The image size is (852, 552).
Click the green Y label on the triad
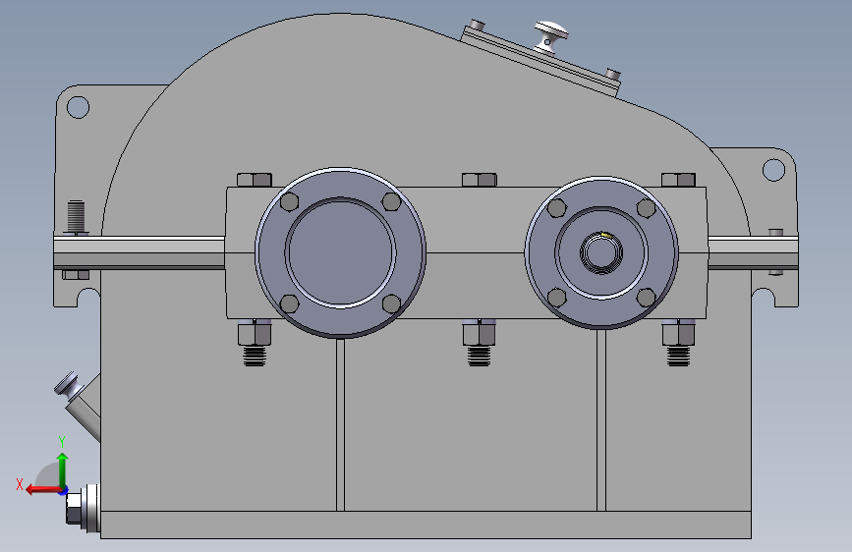tap(62, 442)
